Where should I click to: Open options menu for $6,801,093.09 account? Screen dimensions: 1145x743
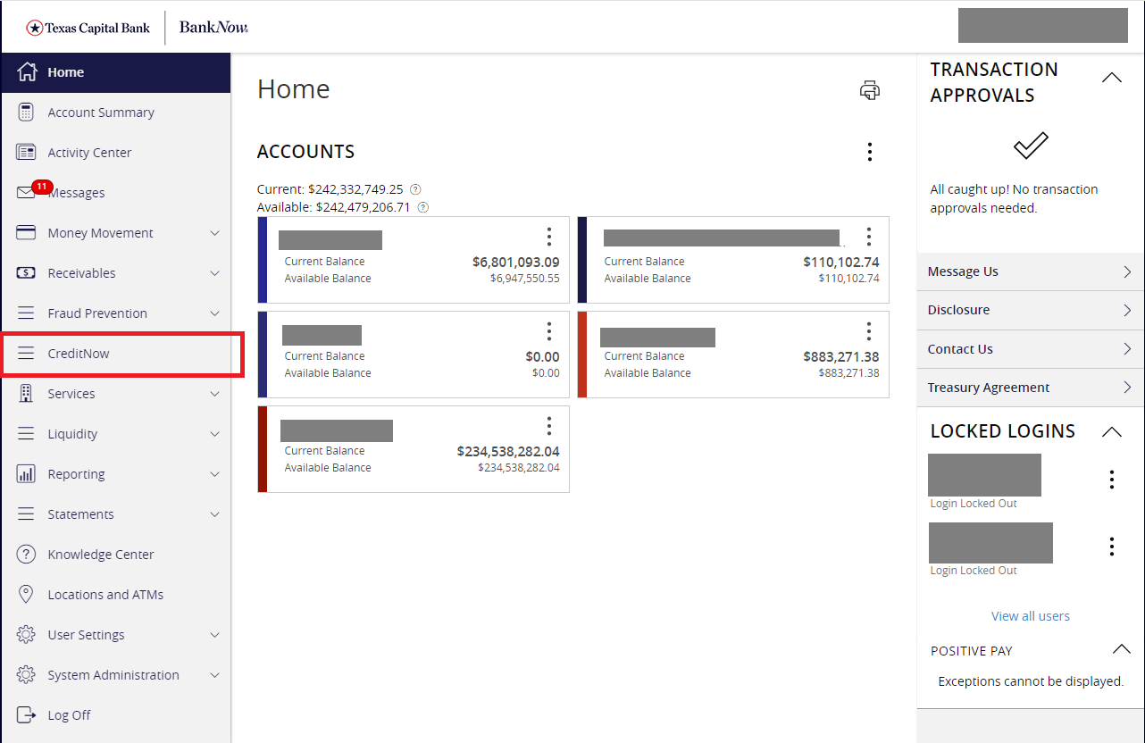coord(549,237)
